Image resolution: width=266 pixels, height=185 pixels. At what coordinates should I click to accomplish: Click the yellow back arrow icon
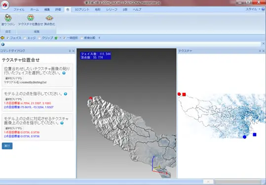tap(2, 38)
